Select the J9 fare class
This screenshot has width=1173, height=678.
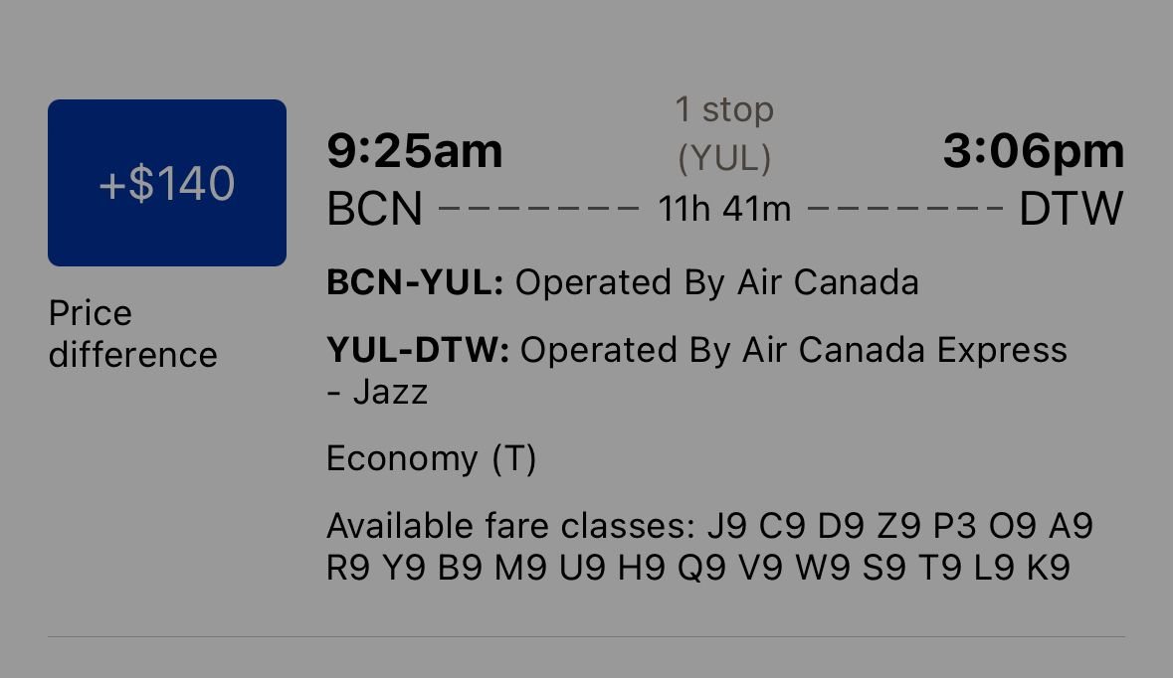[727, 525]
